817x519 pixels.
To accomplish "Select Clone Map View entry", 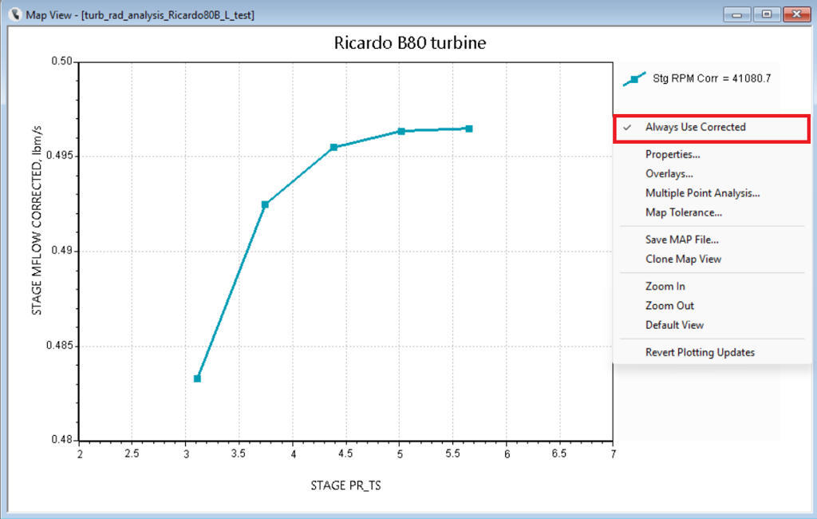I will coord(683,259).
